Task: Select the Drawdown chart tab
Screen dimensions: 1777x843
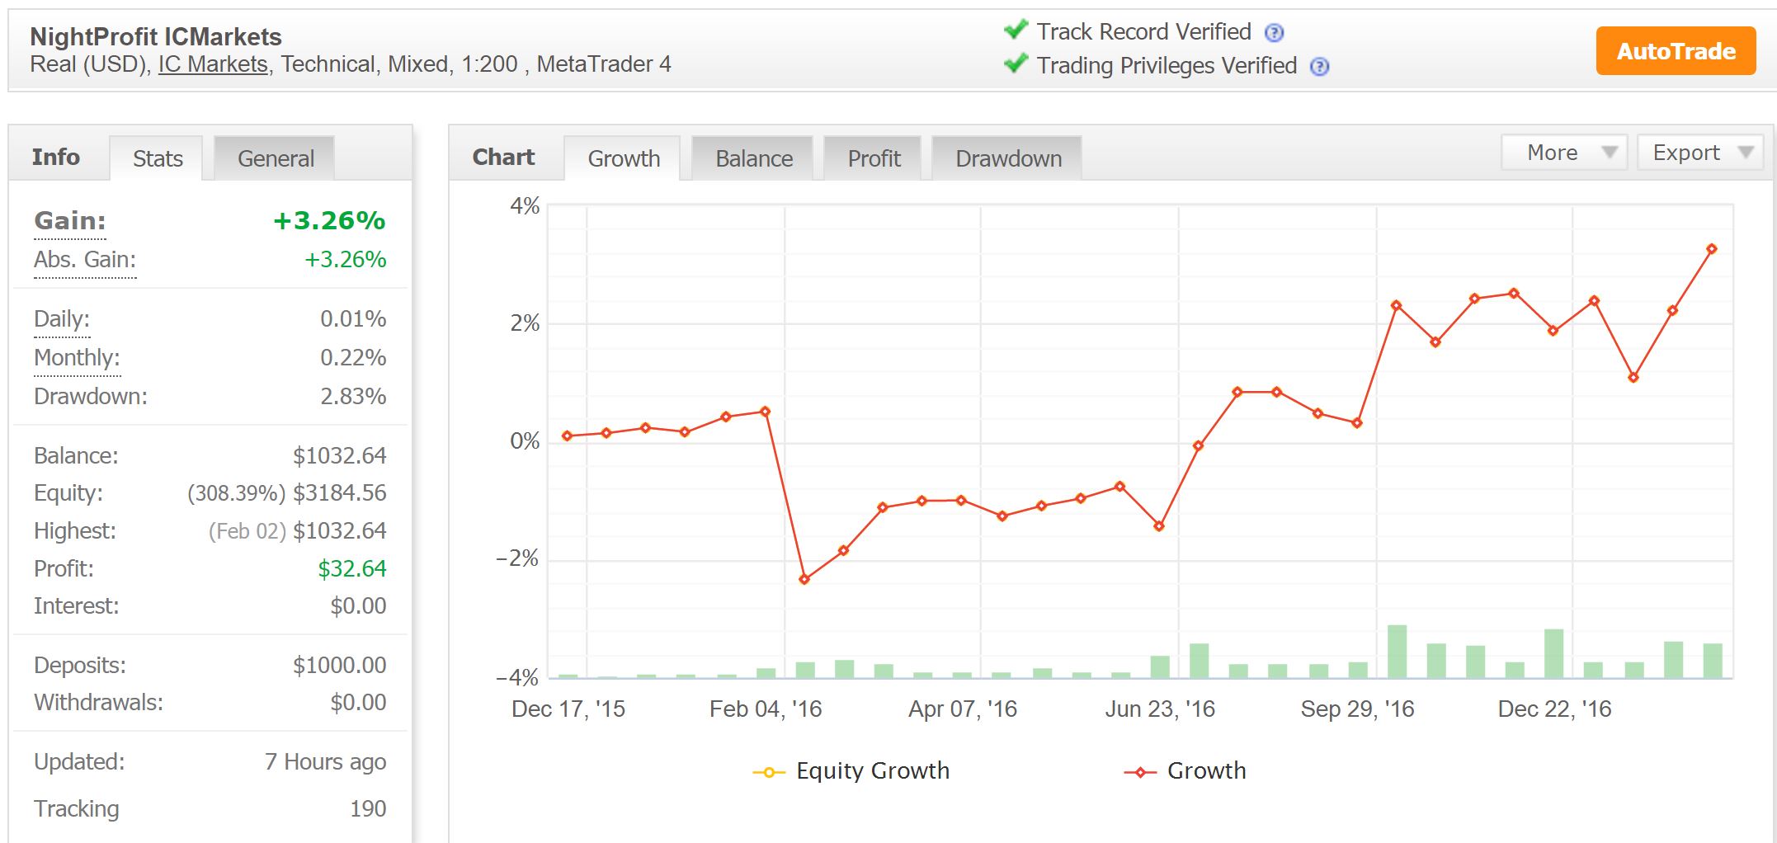Action: [x=1007, y=158]
